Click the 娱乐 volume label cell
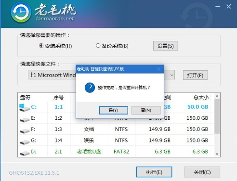 pyautogui.click(x=89, y=141)
